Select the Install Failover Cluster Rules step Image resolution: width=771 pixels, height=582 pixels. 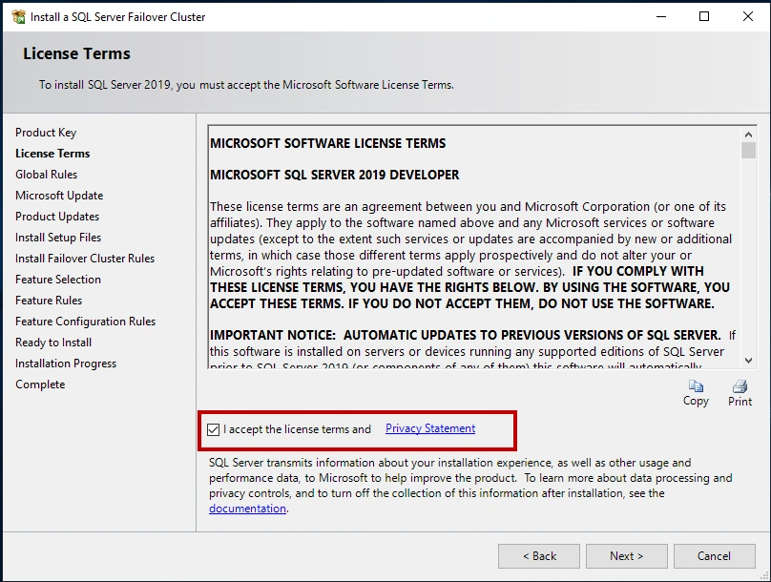[x=85, y=259]
